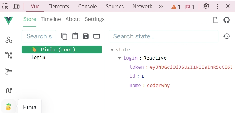Open the issues count indicator
The width and height of the screenshot is (235, 113).
pyautogui.click(x=189, y=7)
